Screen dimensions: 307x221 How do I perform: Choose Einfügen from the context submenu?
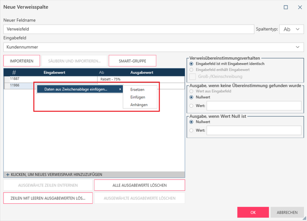tap(138, 97)
